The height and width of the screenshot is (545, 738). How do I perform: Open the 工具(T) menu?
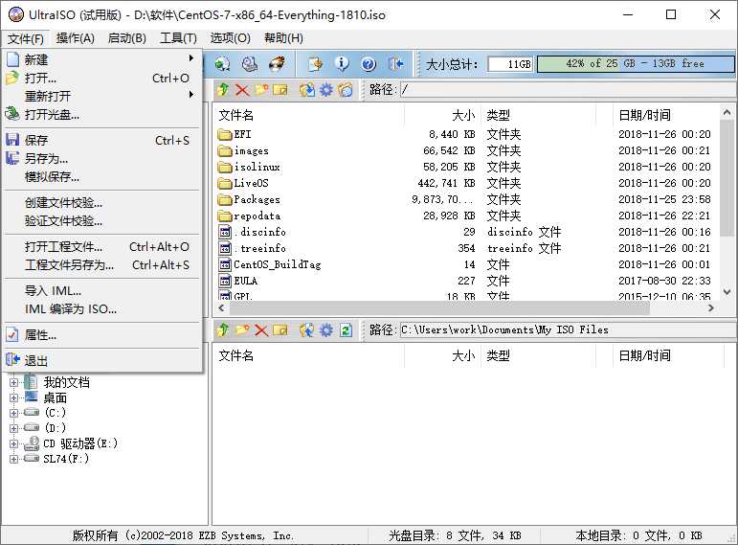(178, 38)
